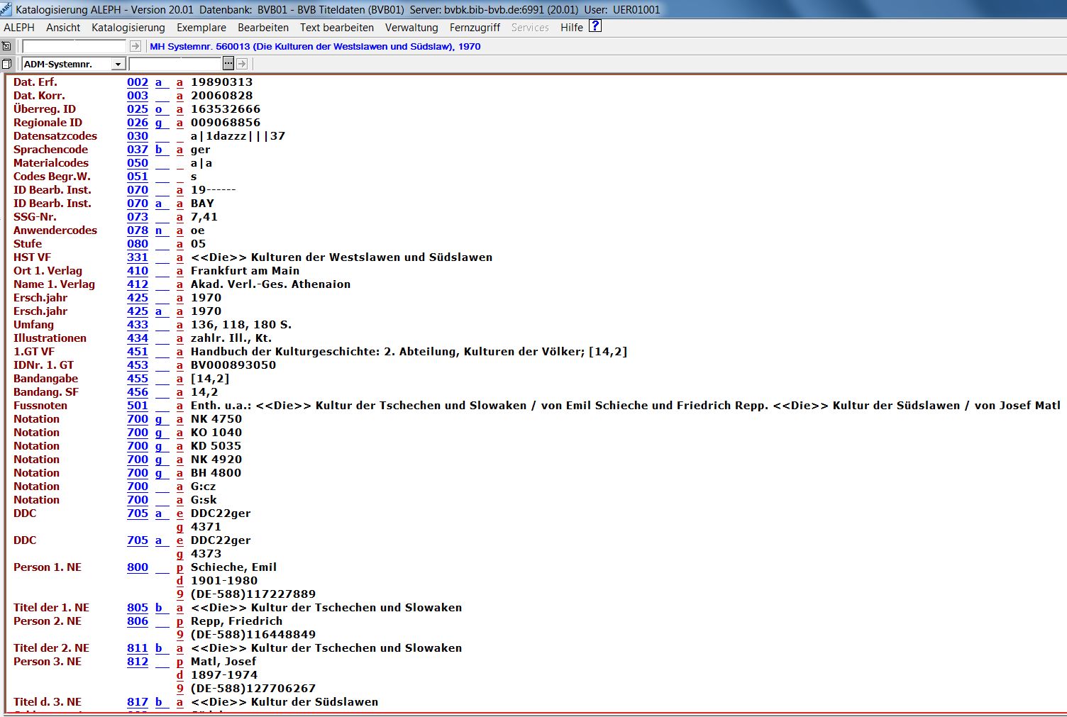Click the ellipsis browse button in the ADM bar
1067x717 pixels.
228,64
